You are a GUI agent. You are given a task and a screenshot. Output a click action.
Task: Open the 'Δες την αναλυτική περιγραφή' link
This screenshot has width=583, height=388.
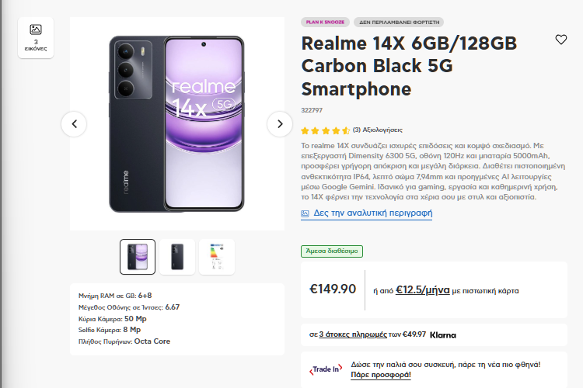[x=372, y=213]
